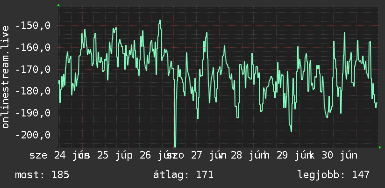
Task: Click the '30 jún' date label
Action: [339, 155]
